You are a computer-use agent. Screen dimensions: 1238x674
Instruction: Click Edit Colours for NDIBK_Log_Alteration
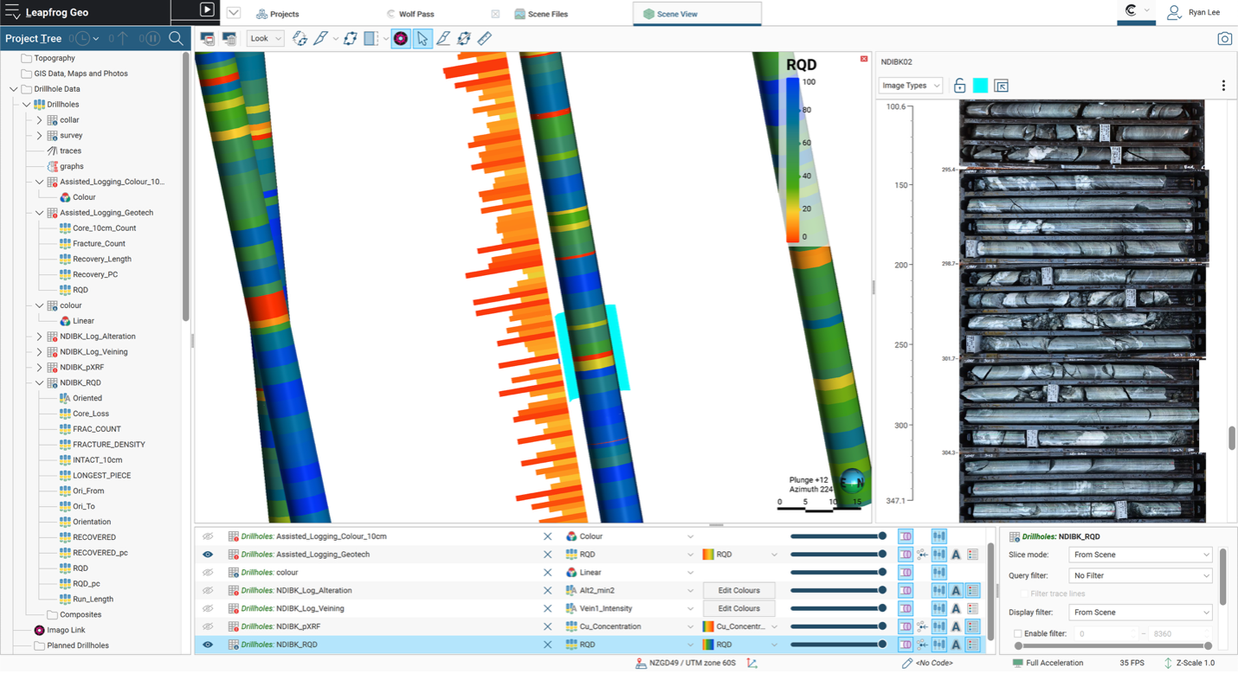pos(738,591)
